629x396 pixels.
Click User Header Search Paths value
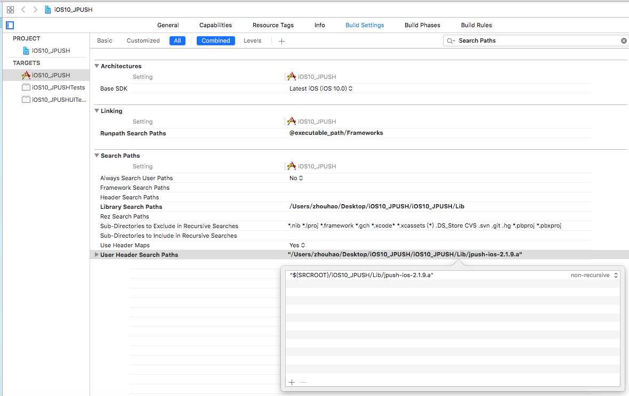click(405, 254)
